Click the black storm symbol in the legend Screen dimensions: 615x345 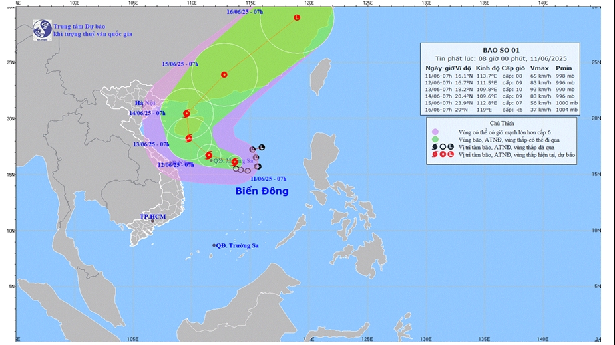[435, 146]
